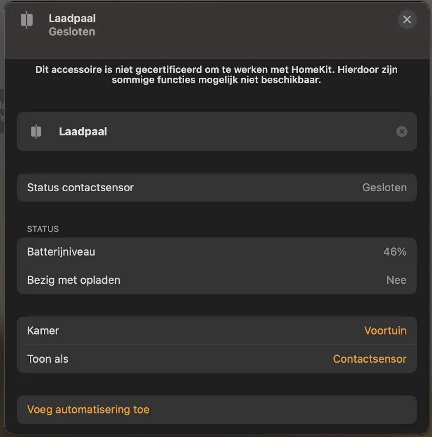The width and height of the screenshot is (432, 437).
Task: Select the Nee charging status value
Action: pyautogui.click(x=396, y=280)
